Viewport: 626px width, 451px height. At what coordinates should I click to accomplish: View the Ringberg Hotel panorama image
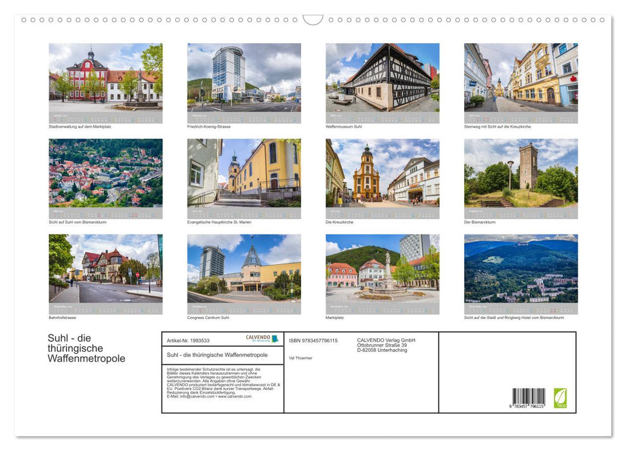point(520,272)
